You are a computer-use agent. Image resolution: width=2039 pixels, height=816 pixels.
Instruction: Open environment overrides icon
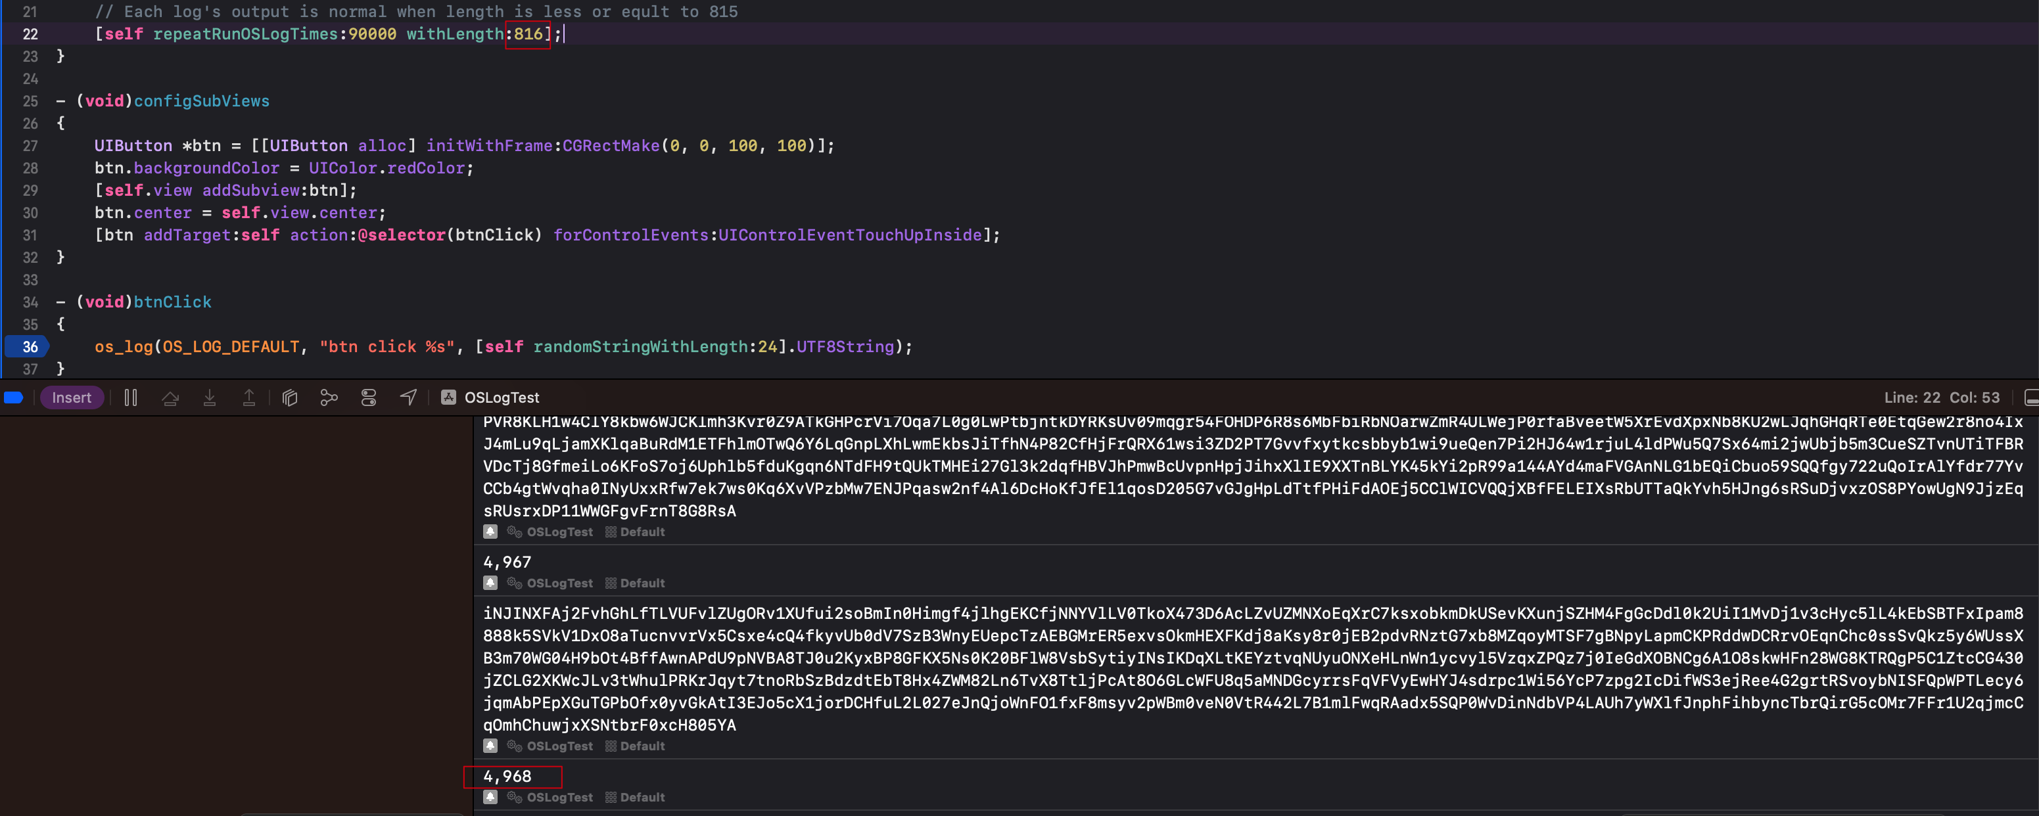pos(368,397)
